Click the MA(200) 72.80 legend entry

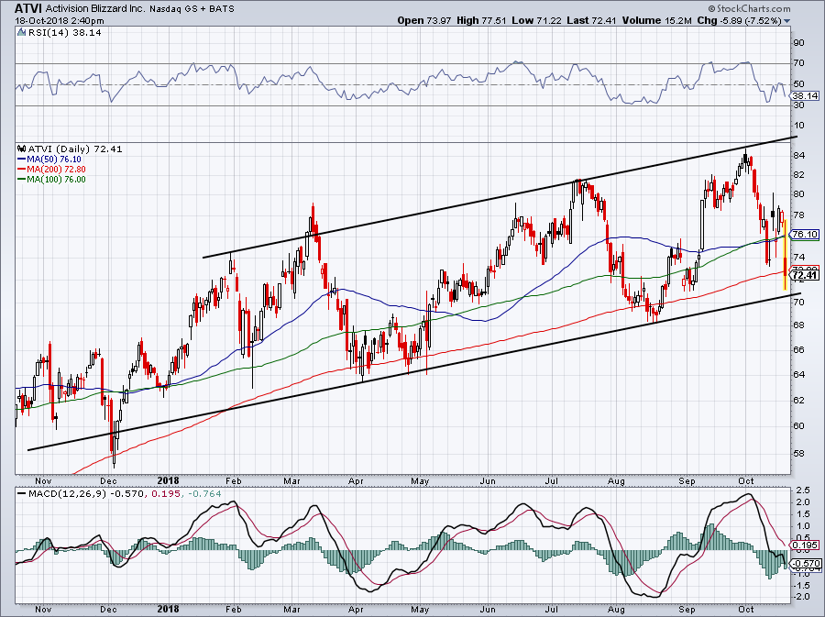click(56, 169)
